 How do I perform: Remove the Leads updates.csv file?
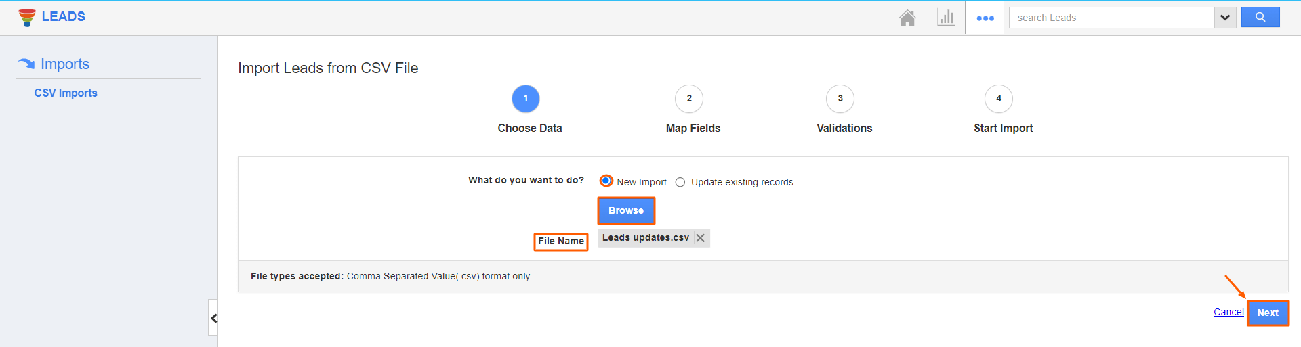click(x=701, y=238)
